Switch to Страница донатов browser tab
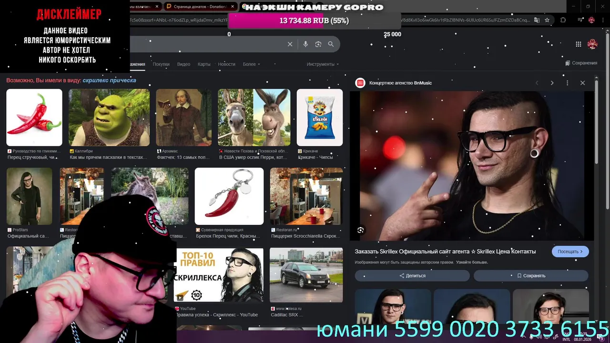The height and width of the screenshot is (343, 610). click(200, 7)
